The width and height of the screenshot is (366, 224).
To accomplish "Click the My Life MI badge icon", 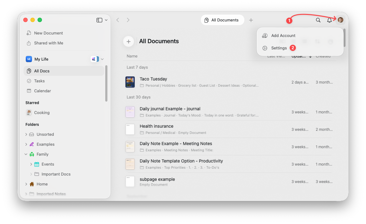I will pyautogui.click(x=29, y=59).
